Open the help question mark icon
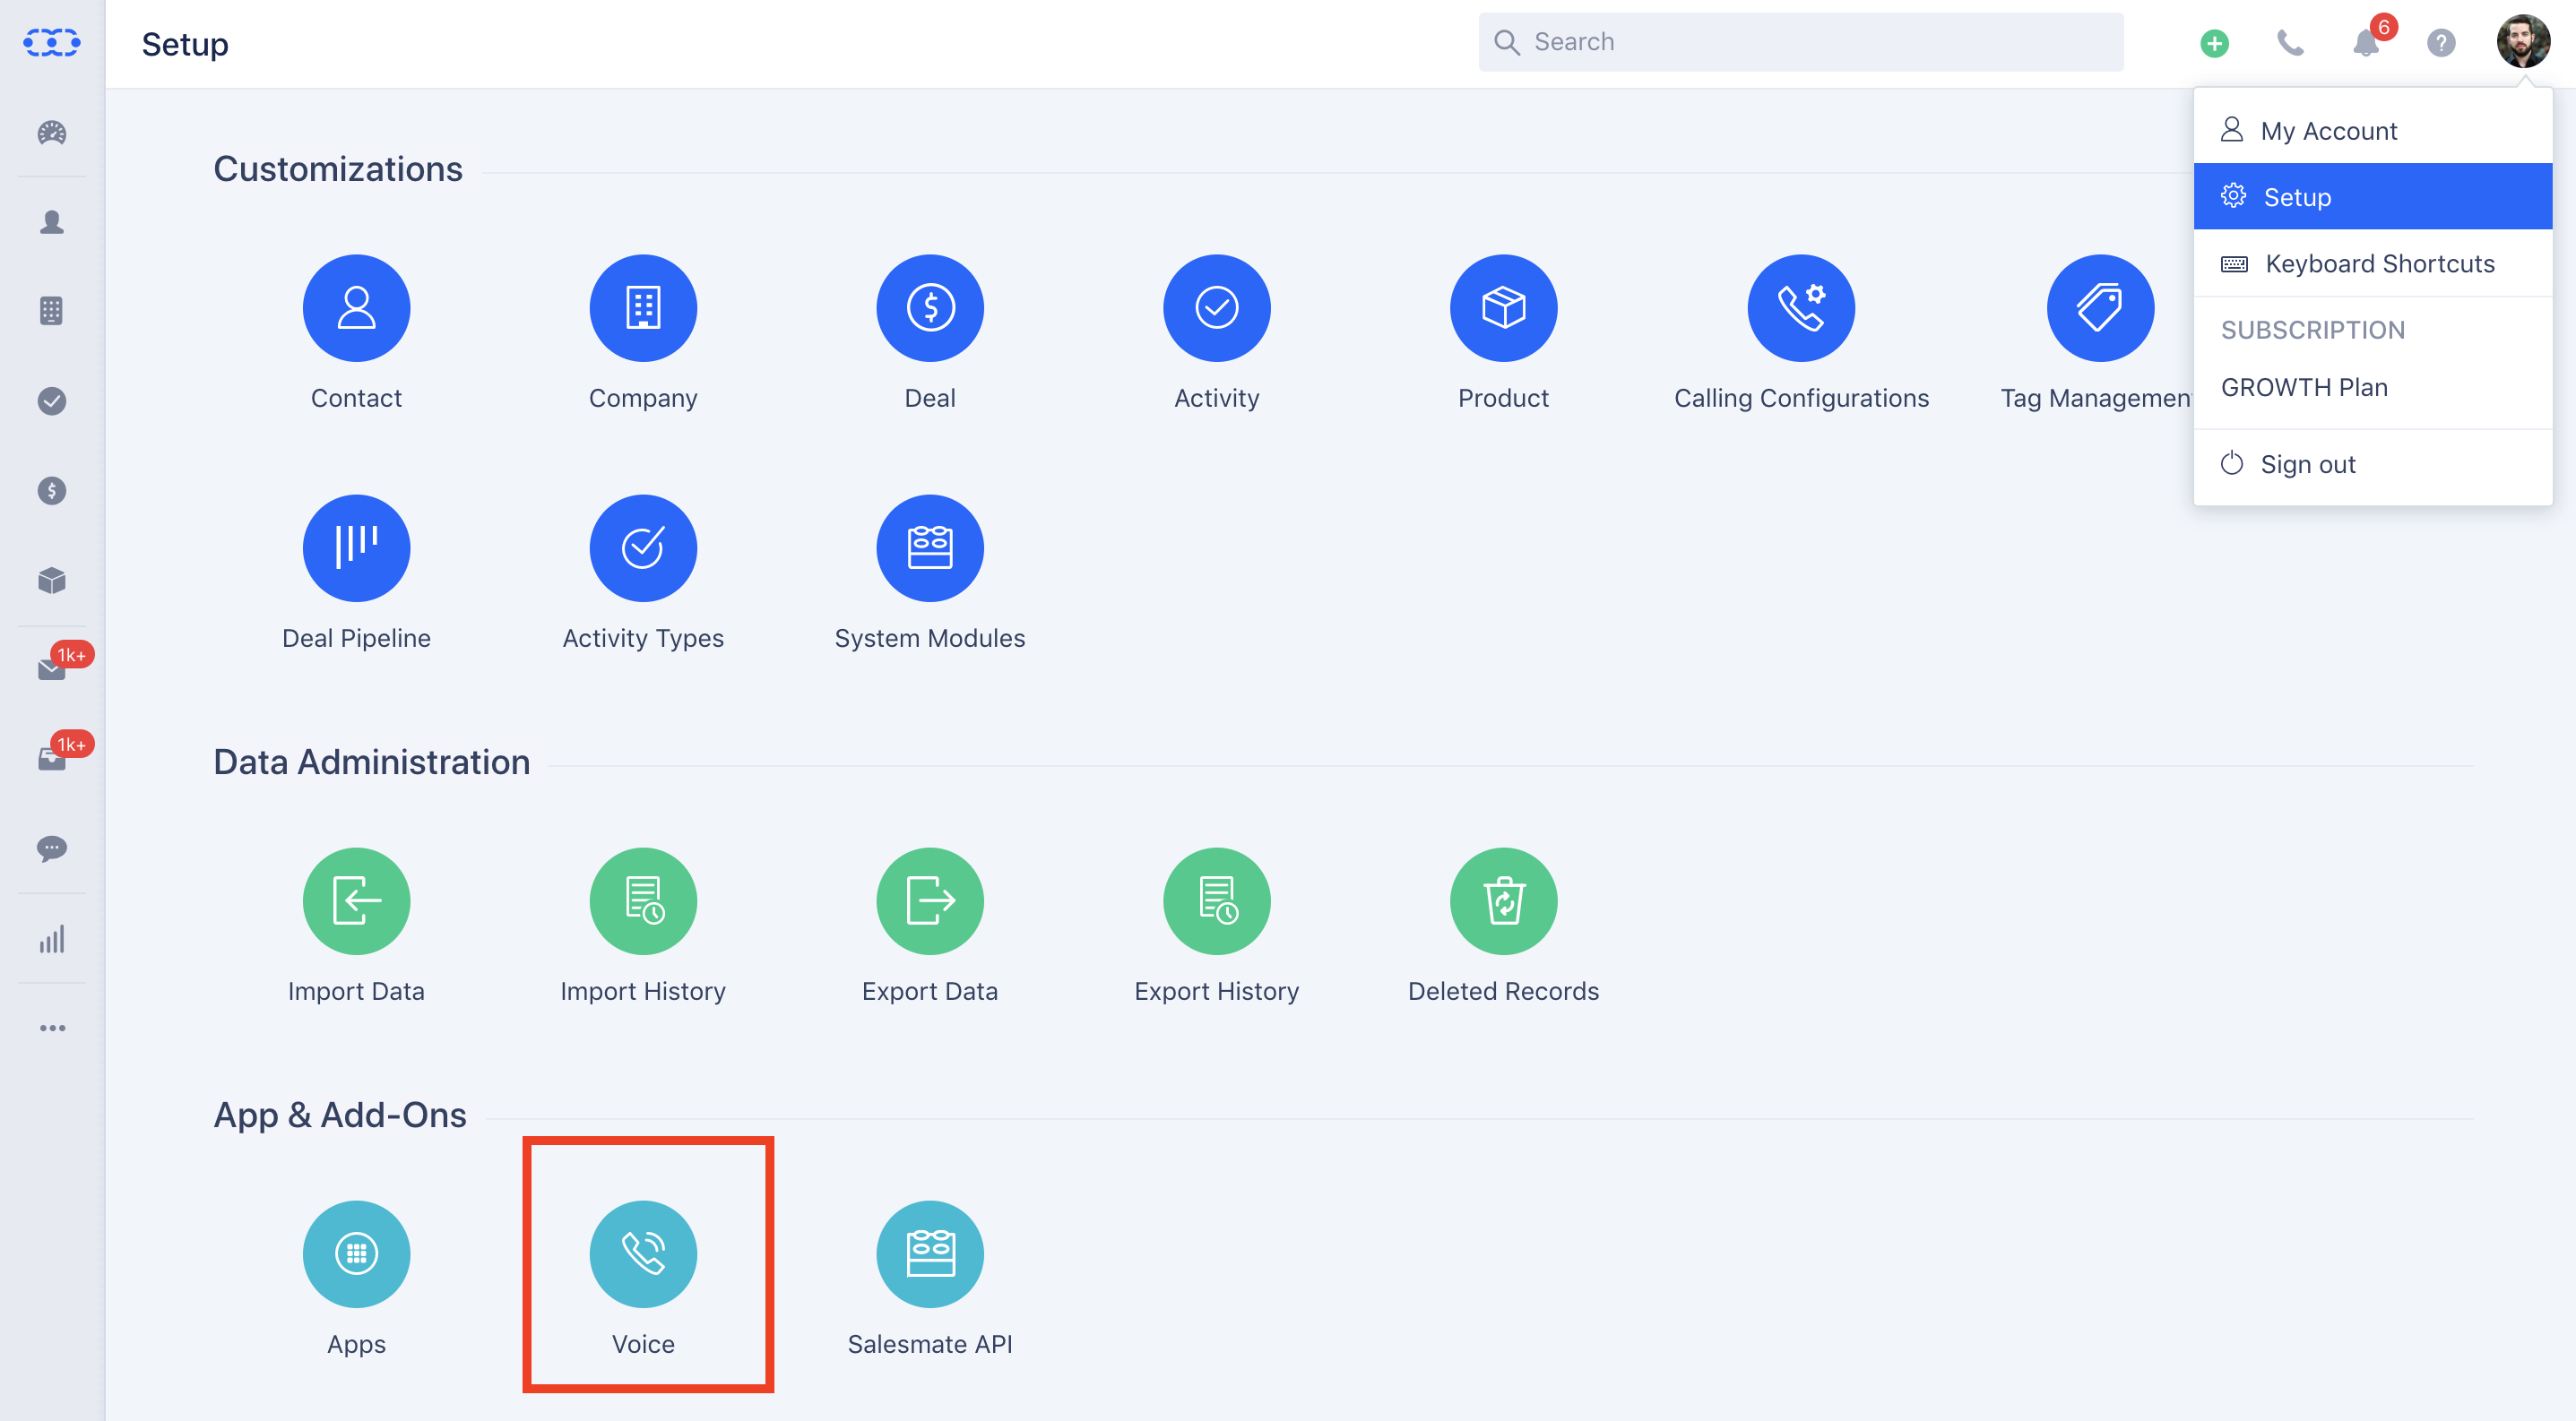2576x1421 pixels. tap(2441, 43)
